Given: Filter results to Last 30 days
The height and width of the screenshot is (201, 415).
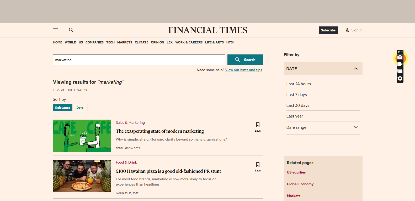Looking at the screenshot, I should pos(298,105).
